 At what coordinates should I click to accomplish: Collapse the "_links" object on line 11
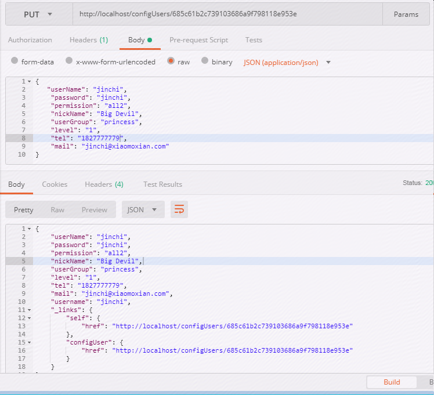[29, 310]
